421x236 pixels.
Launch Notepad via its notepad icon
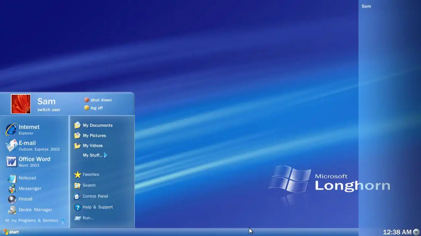coord(12,178)
